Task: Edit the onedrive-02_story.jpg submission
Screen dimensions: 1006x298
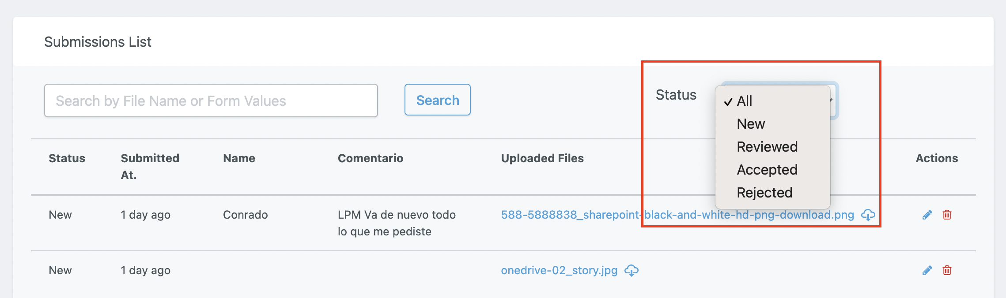Action: pyautogui.click(x=927, y=270)
